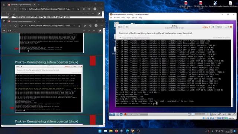Open Microsoft Edge from Windows taskbar

click(127, 131)
